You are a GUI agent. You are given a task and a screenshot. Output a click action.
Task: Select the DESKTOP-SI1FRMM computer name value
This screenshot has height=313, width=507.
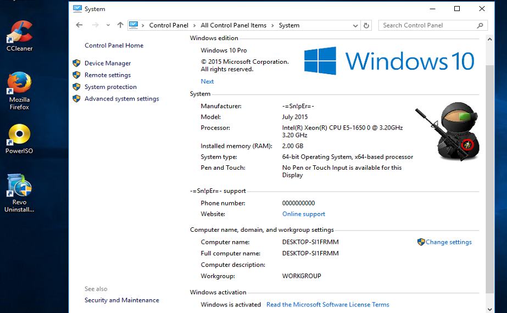(310, 242)
